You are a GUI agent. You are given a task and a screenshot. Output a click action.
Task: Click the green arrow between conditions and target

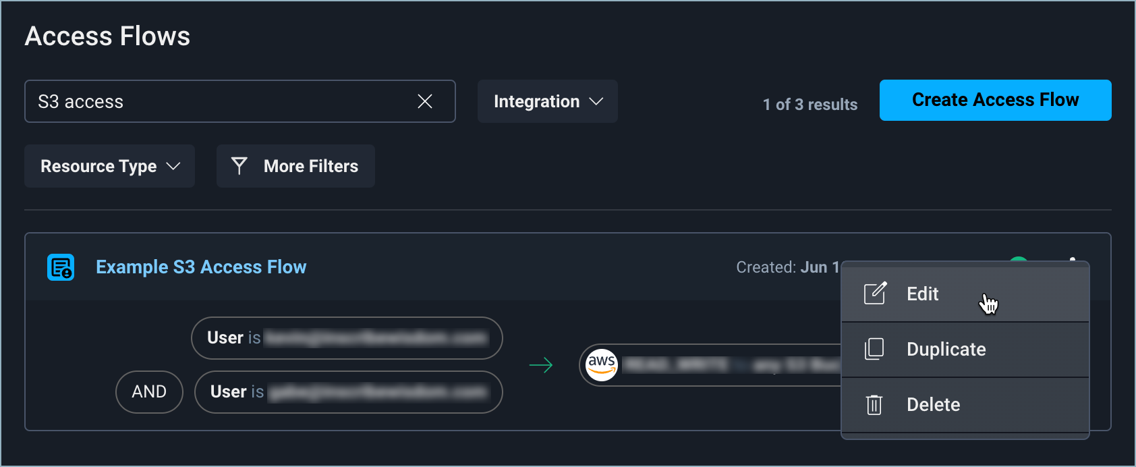point(541,365)
